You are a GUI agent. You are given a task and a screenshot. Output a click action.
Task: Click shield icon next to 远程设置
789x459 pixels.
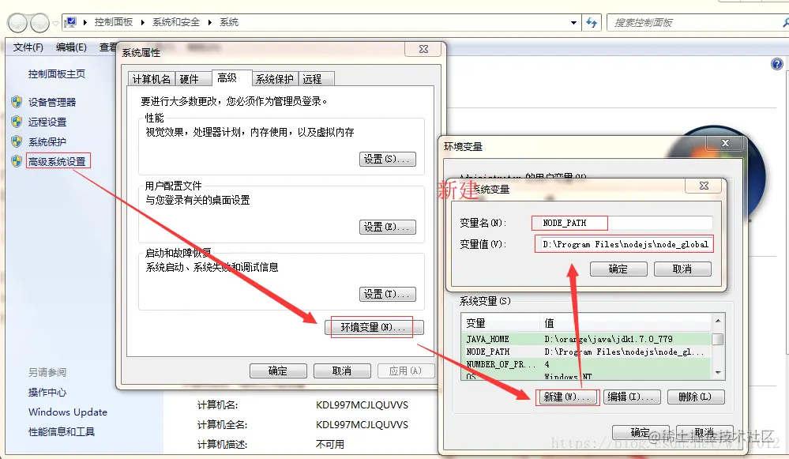click(17, 122)
